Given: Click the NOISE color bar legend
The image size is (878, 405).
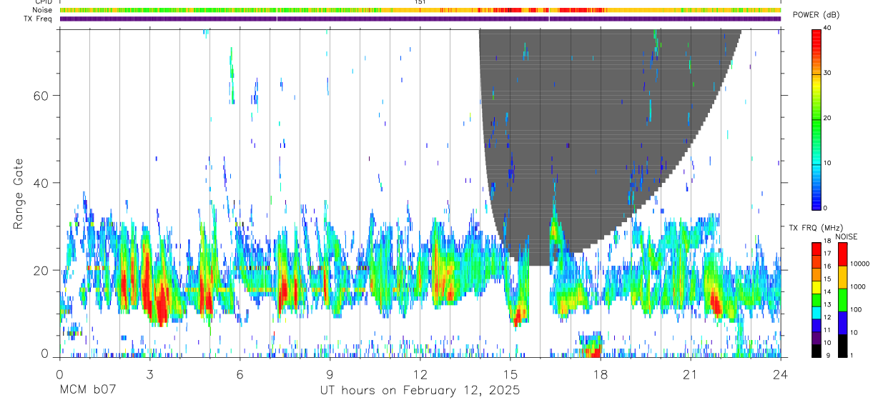Looking at the screenshot, I should pos(842,299).
